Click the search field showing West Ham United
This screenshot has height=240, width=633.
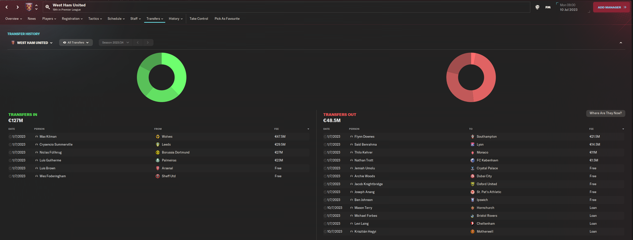pos(287,7)
